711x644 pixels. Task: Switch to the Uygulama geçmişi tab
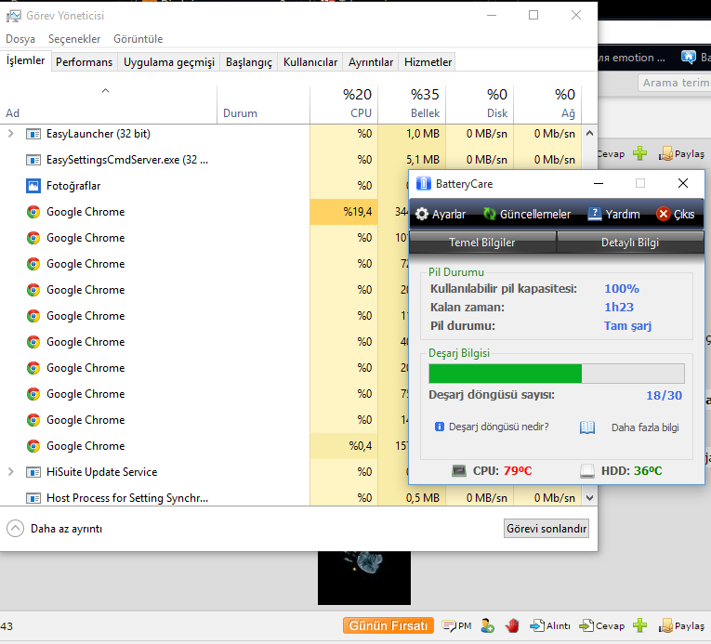coord(169,62)
